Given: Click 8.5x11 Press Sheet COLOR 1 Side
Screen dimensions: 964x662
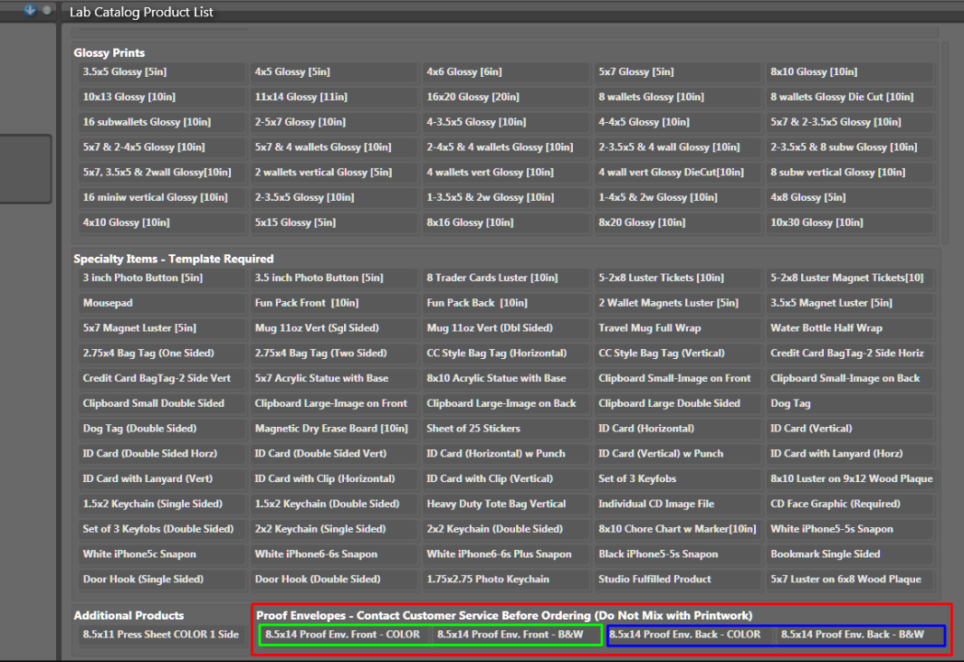Looking at the screenshot, I should (161, 635).
